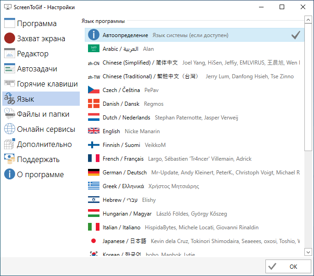This screenshot has height=276, width=314.
Task: Choose Greek / Ελληνικά language
Action: pos(194,186)
